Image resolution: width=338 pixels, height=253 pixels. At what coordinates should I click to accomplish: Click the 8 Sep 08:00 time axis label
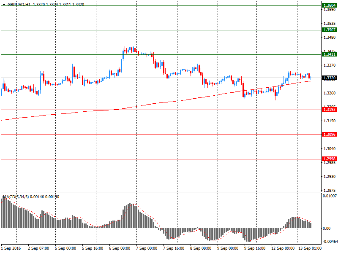pos(201,248)
